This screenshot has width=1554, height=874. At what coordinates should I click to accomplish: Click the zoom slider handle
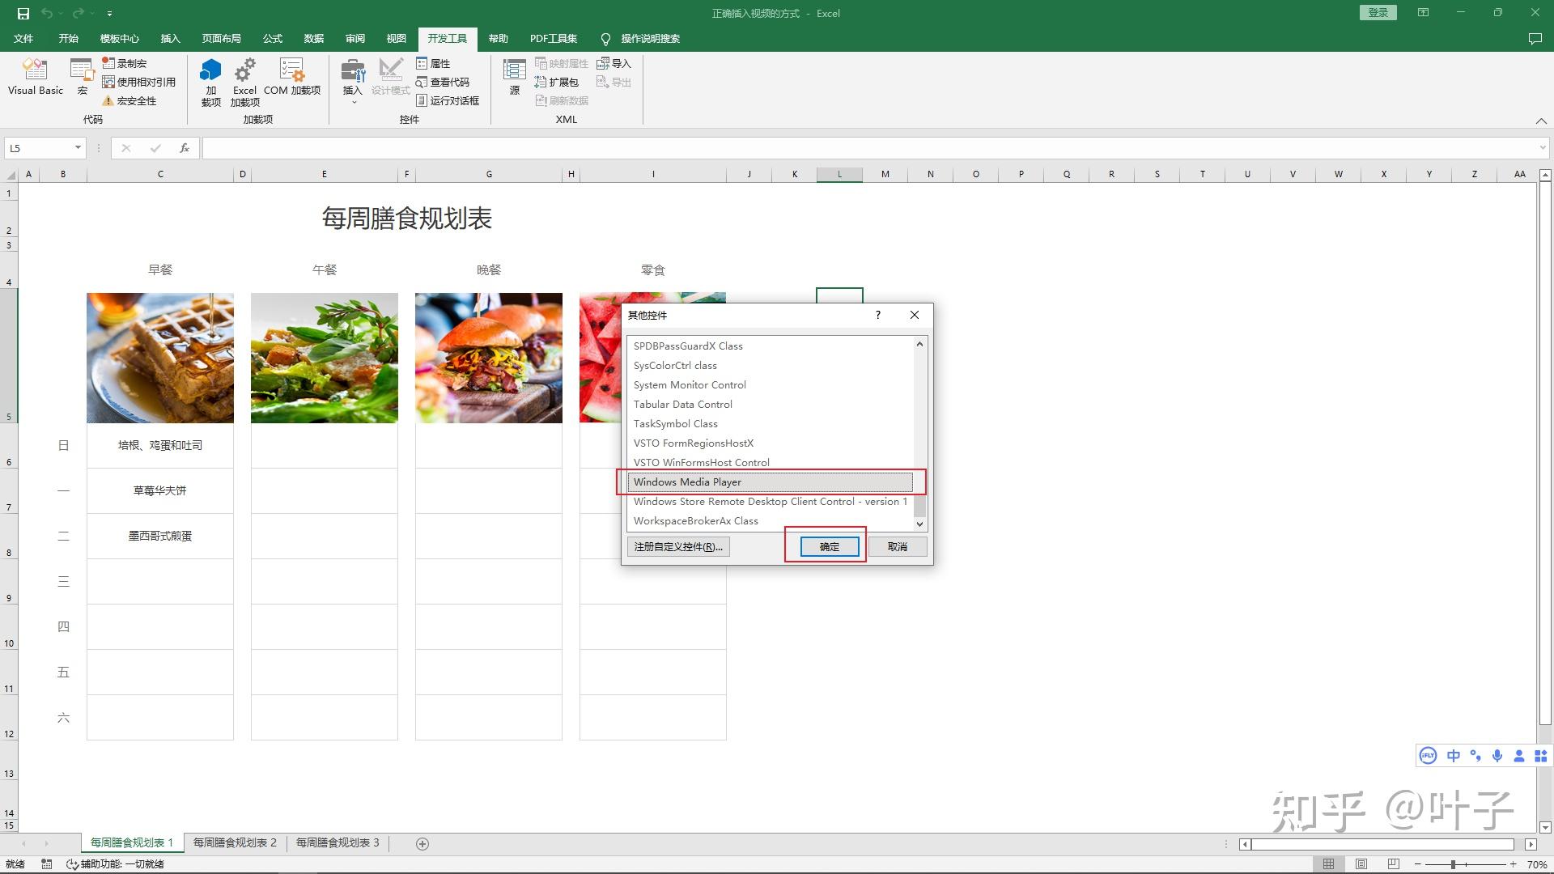1453,864
